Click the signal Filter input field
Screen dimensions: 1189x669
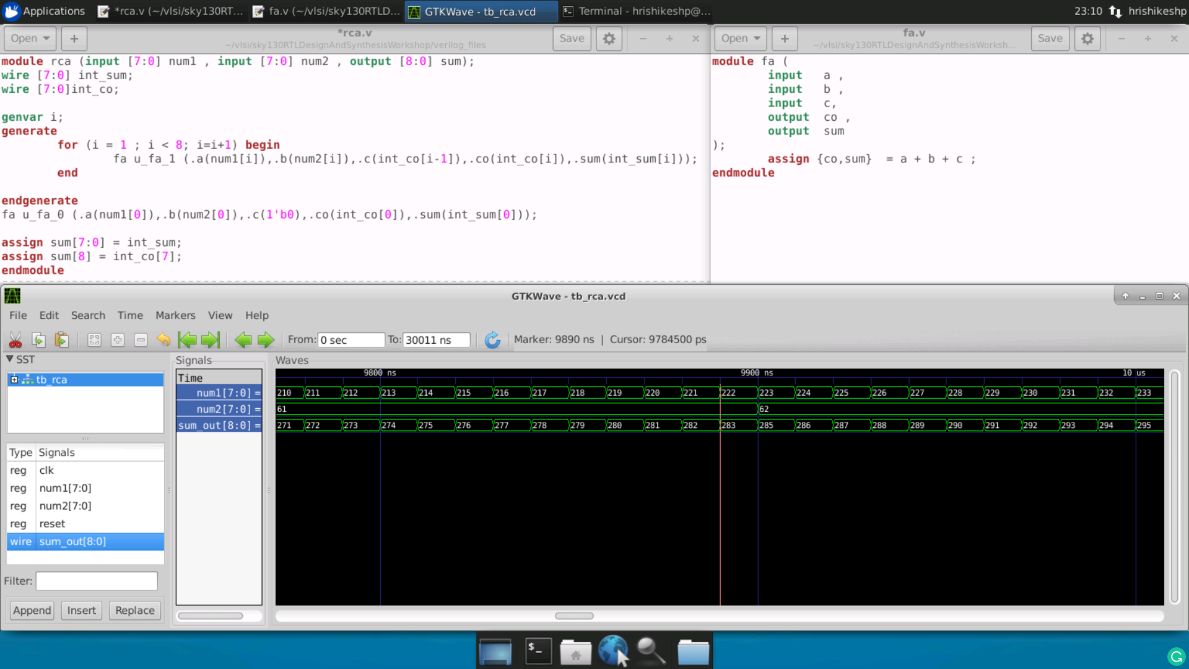[97, 581]
